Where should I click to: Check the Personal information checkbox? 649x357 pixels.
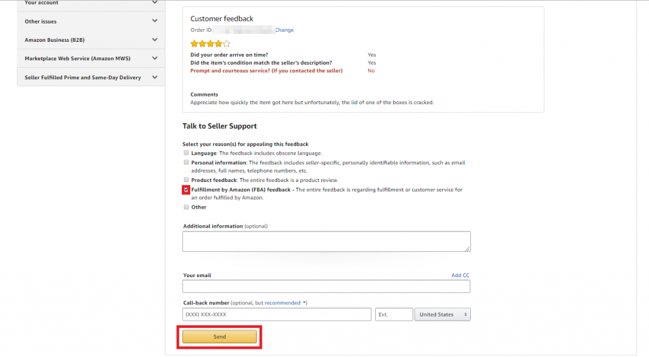point(186,162)
